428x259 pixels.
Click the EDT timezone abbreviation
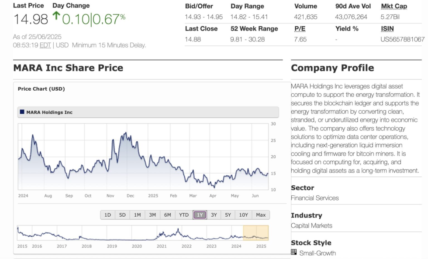(x=45, y=45)
